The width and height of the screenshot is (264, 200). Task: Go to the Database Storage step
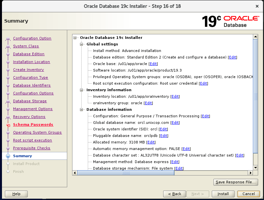pos(30,101)
